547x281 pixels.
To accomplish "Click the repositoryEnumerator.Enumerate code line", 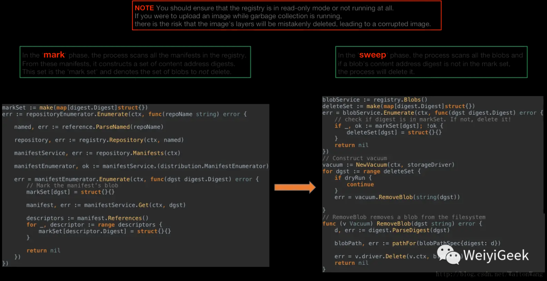I will point(124,114).
